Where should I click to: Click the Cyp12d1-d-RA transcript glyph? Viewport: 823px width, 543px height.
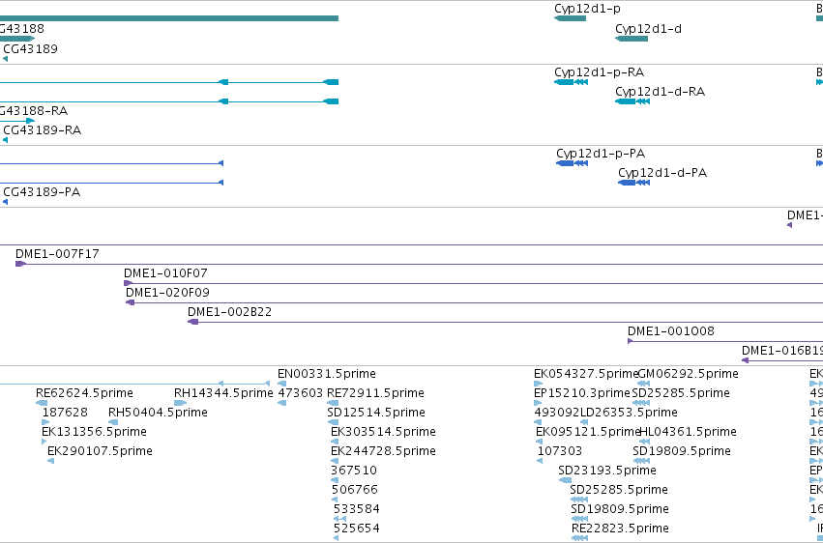point(632,101)
